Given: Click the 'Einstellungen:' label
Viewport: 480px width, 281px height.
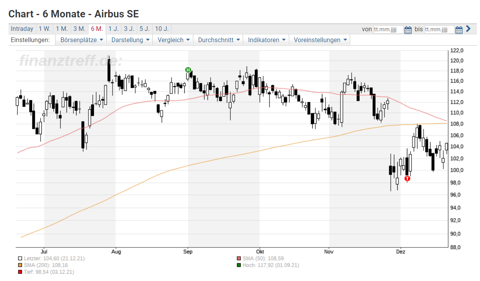Looking at the screenshot, I should click(x=30, y=40).
